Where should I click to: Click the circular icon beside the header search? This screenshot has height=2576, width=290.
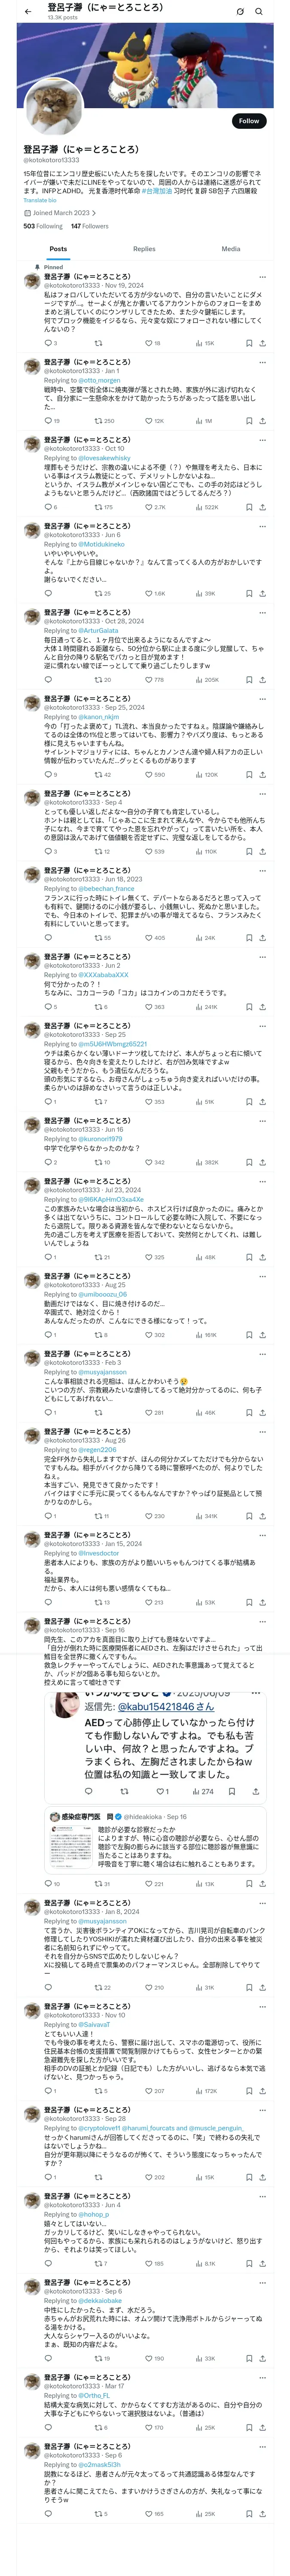click(x=240, y=11)
